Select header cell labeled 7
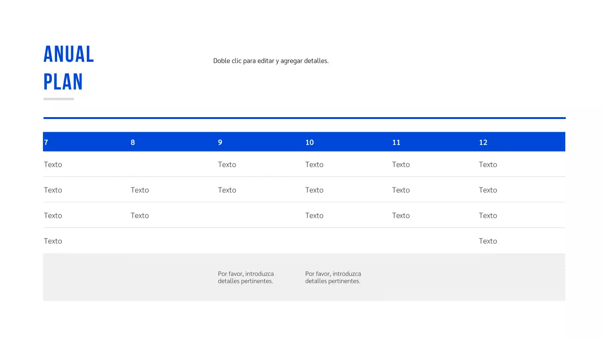 46,142
